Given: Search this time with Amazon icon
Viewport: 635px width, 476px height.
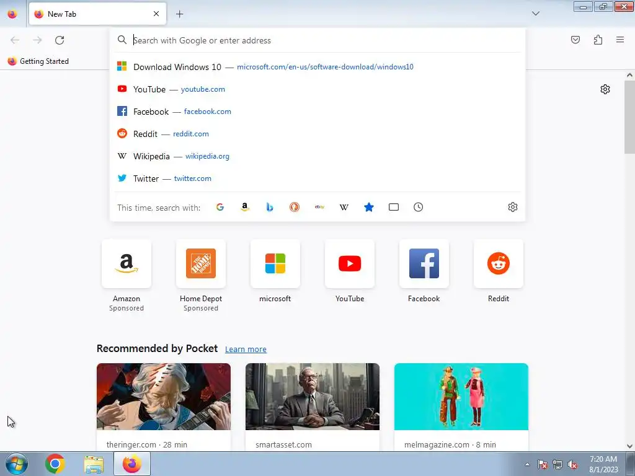Looking at the screenshot, I should (244, 207).
